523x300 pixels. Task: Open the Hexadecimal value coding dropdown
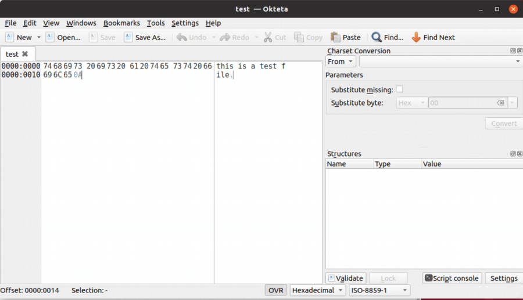[x=317, y=290]
